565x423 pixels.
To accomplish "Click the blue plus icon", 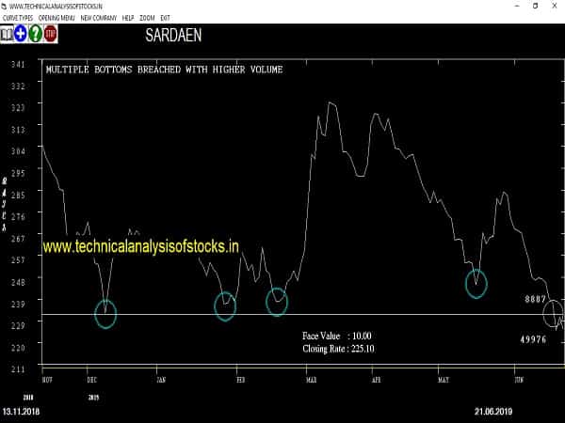I will click(x=20, y=35).
